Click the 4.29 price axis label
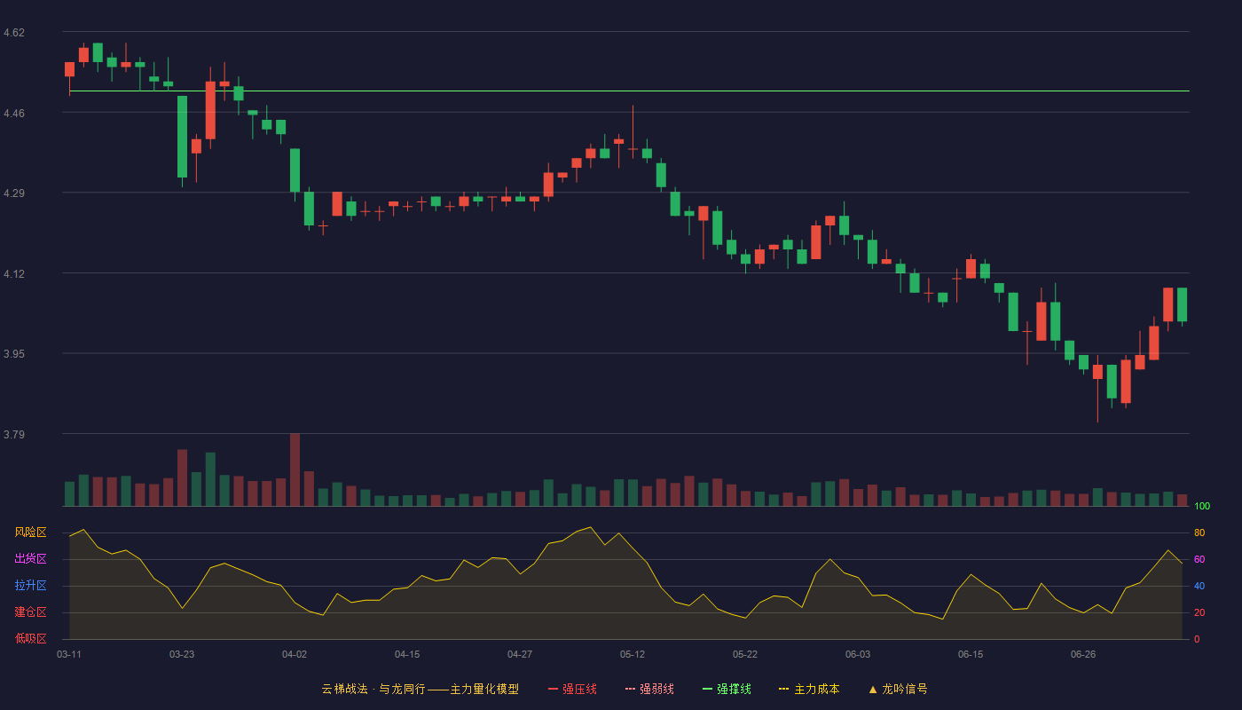Screen dimensions: 1242x710 pos(14,193)
